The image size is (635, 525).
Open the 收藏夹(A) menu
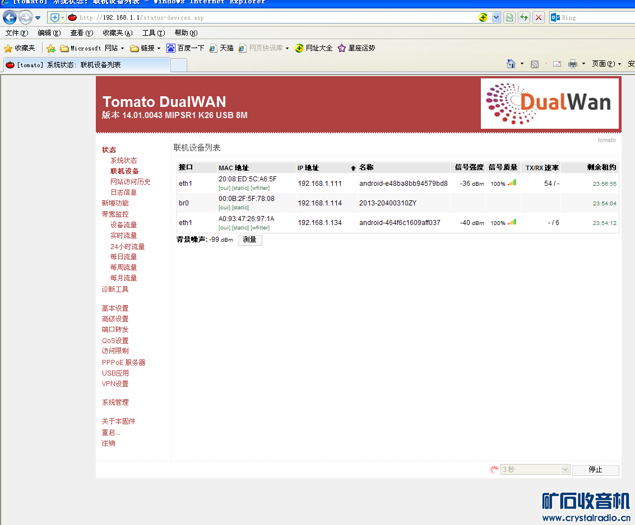point(118,33)
